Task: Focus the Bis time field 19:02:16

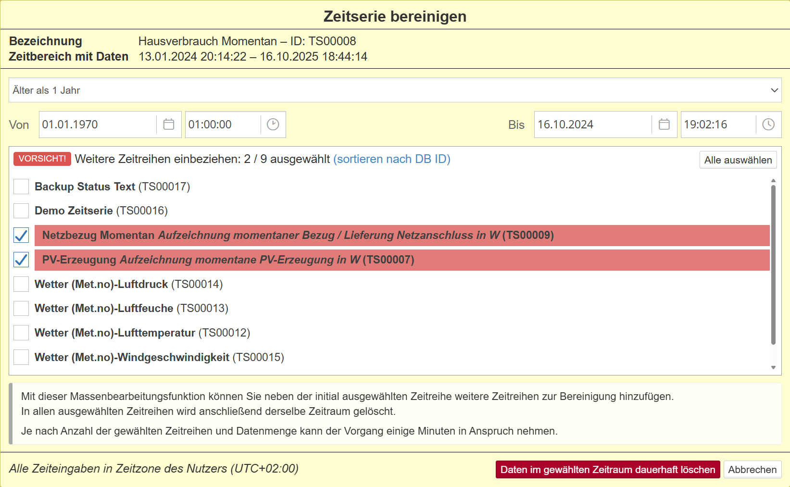Action: (717, 125)
